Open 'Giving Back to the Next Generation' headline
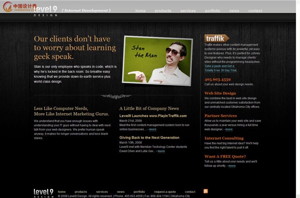This screenshot has width=300, height=198. pyautogui.click(x=149, y=138)
